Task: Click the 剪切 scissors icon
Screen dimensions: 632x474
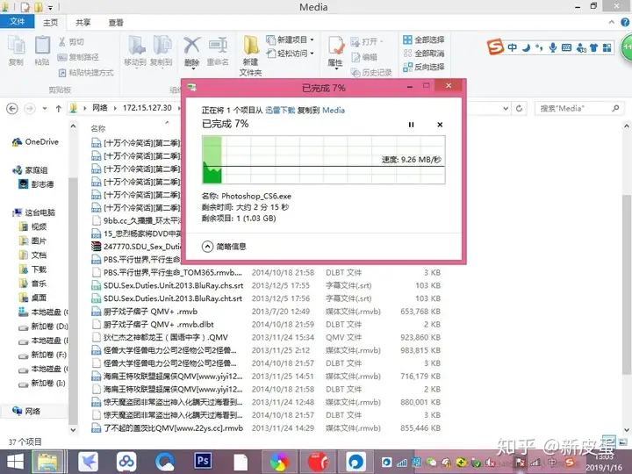Action: pyautogui.click(x=71, y=41)
